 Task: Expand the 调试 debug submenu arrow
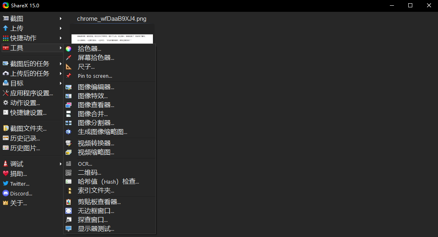point(61,164)
